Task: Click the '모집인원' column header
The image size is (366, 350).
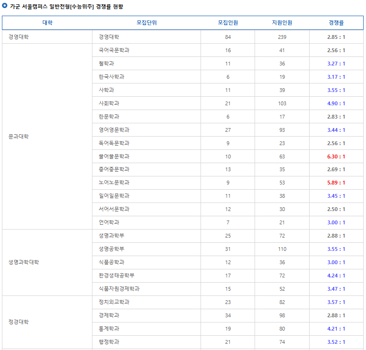Action: click(x=228, y=23)
